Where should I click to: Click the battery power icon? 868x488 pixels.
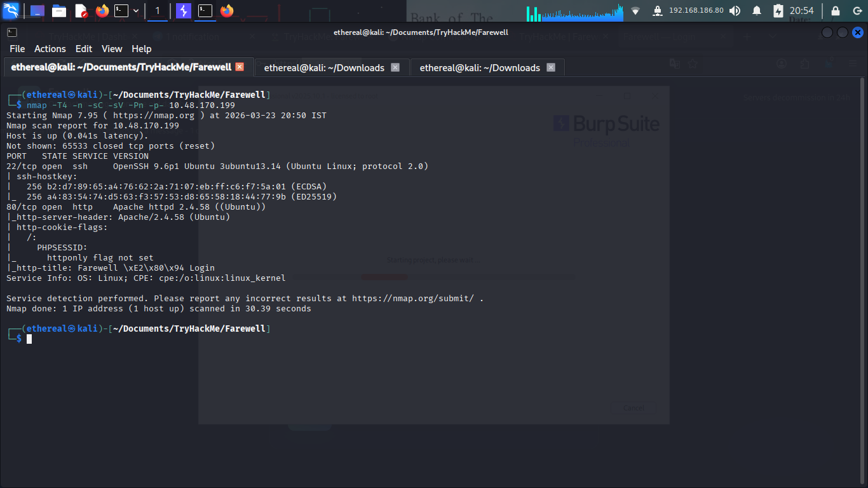778,11
